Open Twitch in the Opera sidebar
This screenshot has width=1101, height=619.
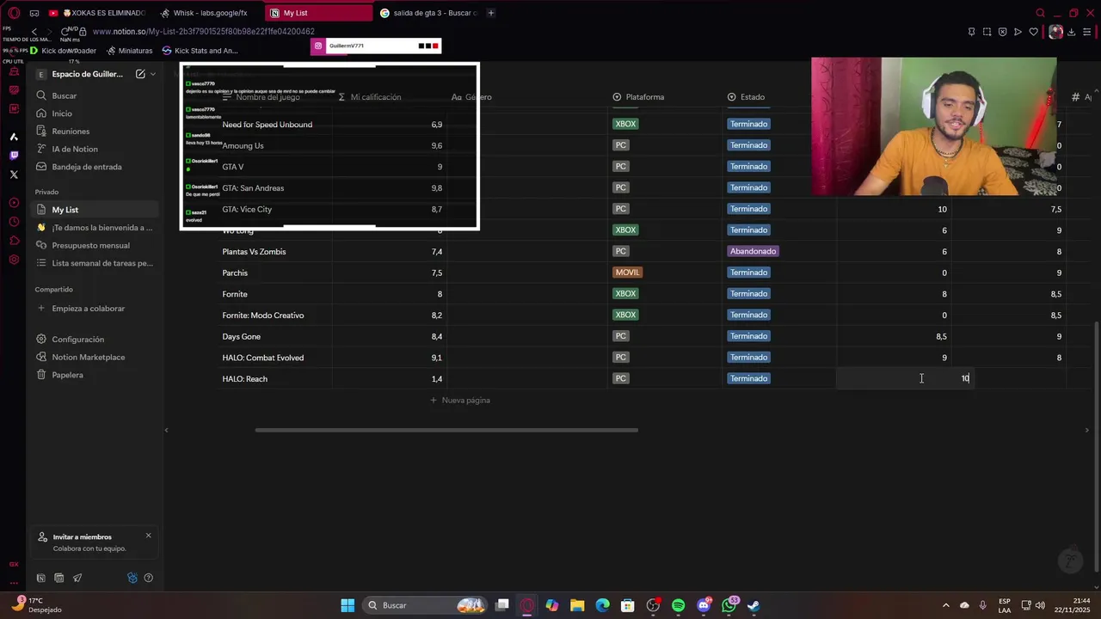pyautogui.click(x=14, y=156)
